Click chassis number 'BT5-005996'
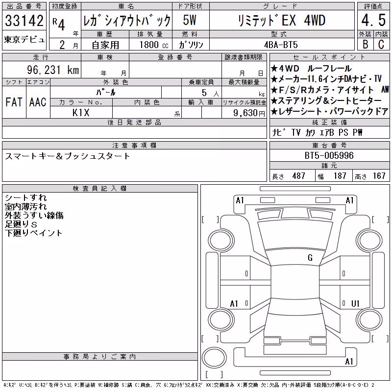This screenshot has height=392, width=392. click(x=329, y=156)
